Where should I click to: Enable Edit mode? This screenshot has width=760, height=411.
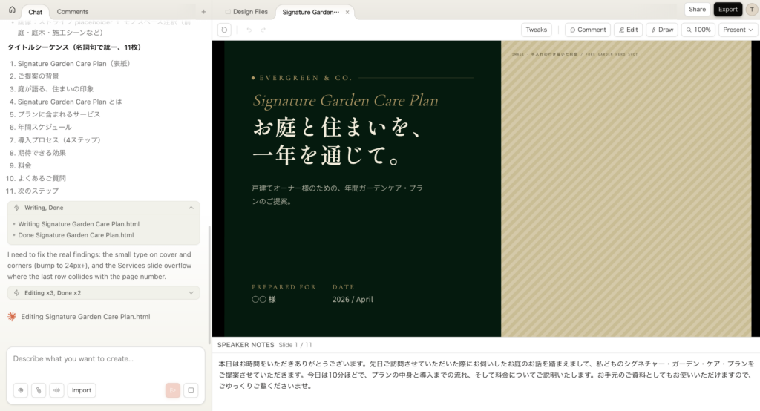(627, 30)
